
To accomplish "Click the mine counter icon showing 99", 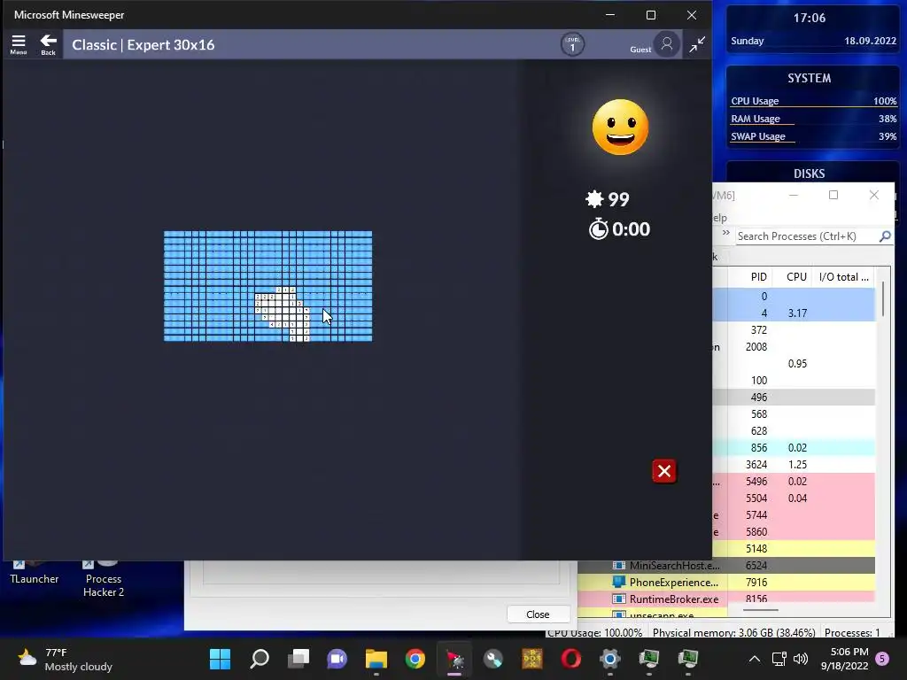I will (594, 199).
